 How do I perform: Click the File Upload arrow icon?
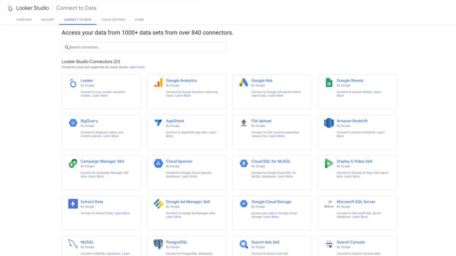coord(244,123)
